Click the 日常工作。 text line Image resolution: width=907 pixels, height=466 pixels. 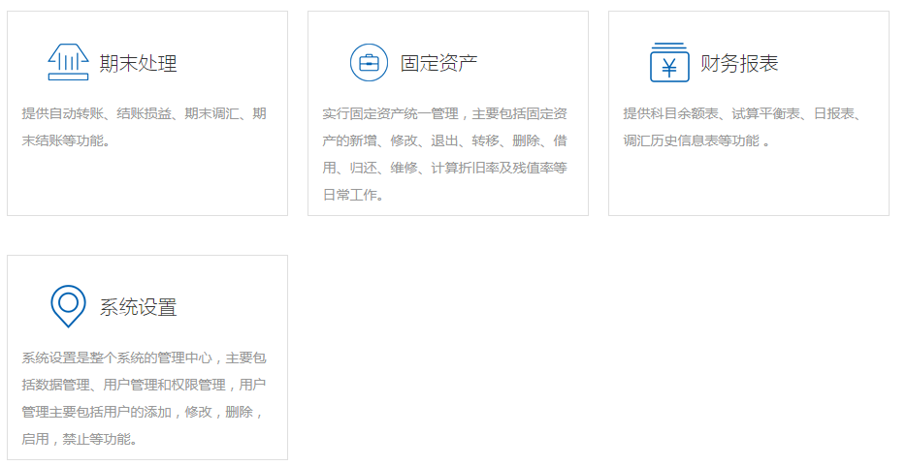pyautogui.click(x=355, y=195)
